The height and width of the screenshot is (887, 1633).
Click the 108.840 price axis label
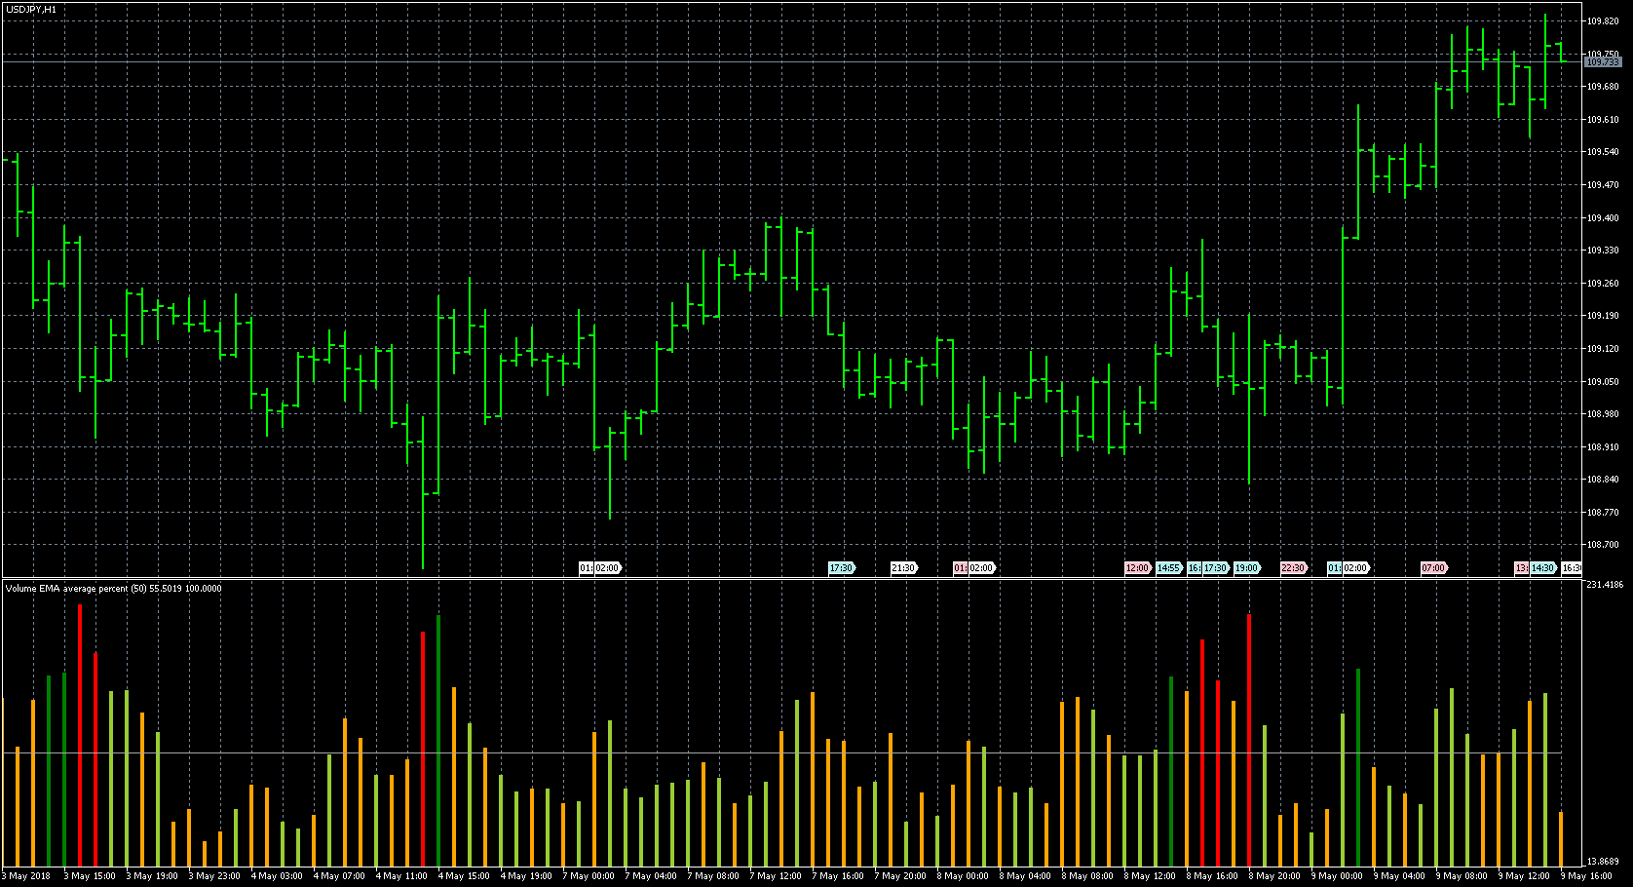point(1603,480)
